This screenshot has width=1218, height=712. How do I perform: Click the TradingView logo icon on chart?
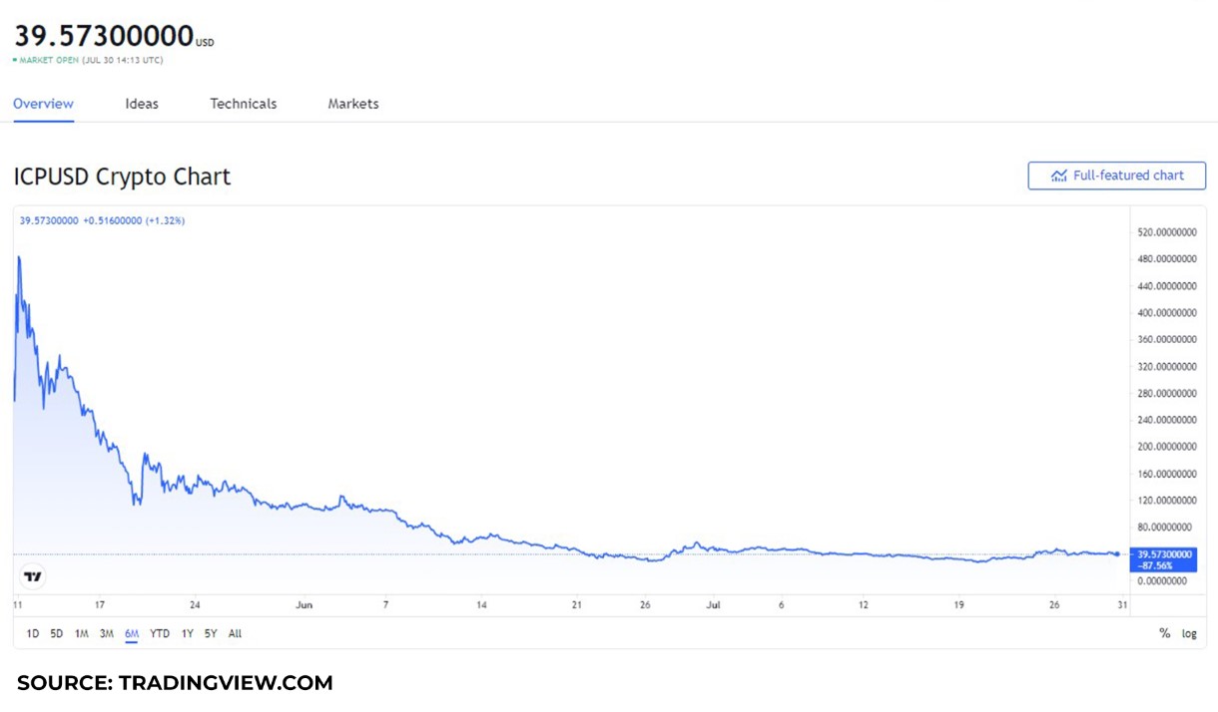point(33,576)
